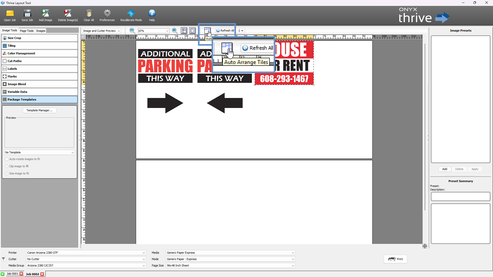Click the Refresh All button
The width and height of the screenshot is (493, 277).
click(x=225, y=31)
